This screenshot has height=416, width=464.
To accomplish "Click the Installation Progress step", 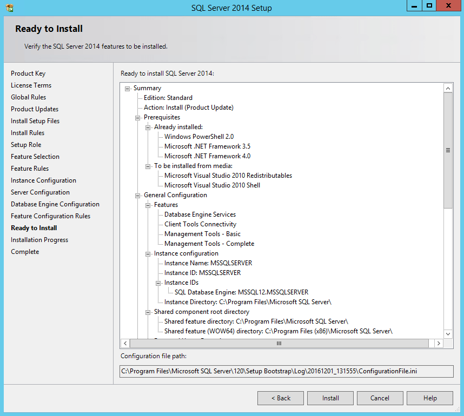I will coord(39,240).
